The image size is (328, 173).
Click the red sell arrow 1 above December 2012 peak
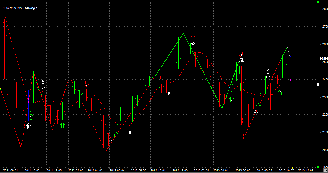click(193, 36)
